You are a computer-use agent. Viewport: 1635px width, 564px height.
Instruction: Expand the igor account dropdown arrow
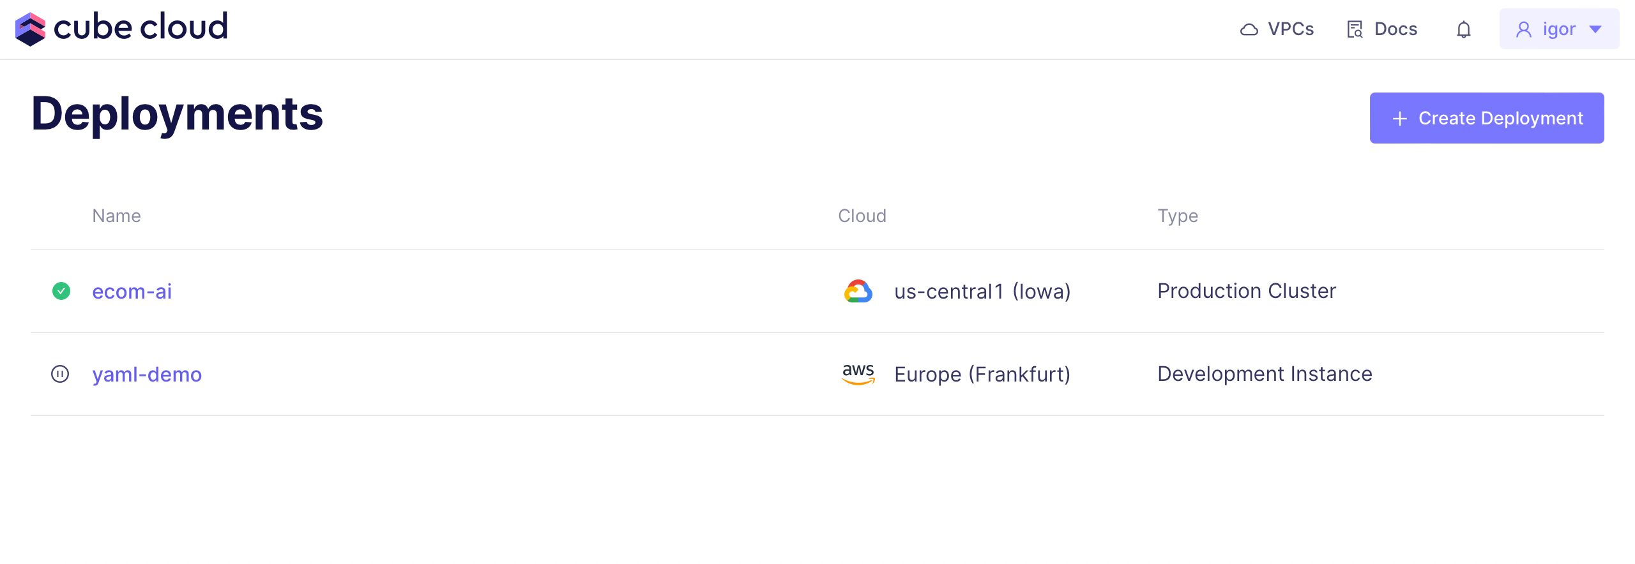click(1595, 29)
